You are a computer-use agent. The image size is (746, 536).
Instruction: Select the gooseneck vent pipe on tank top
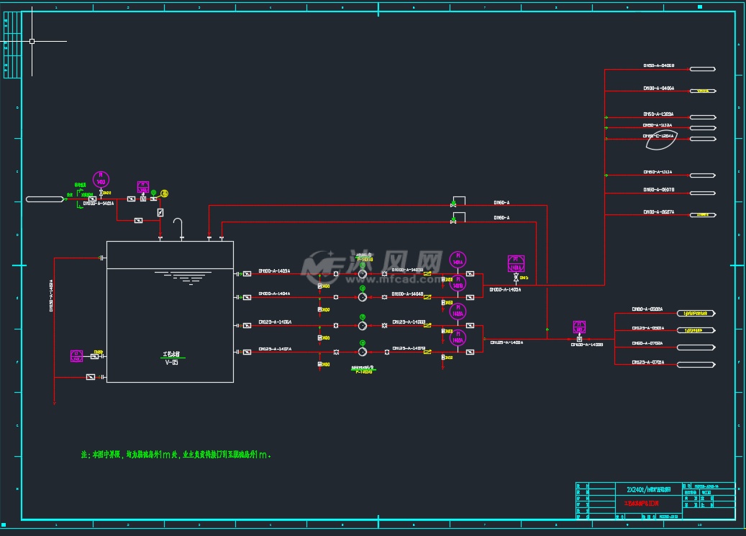(178, 228)
